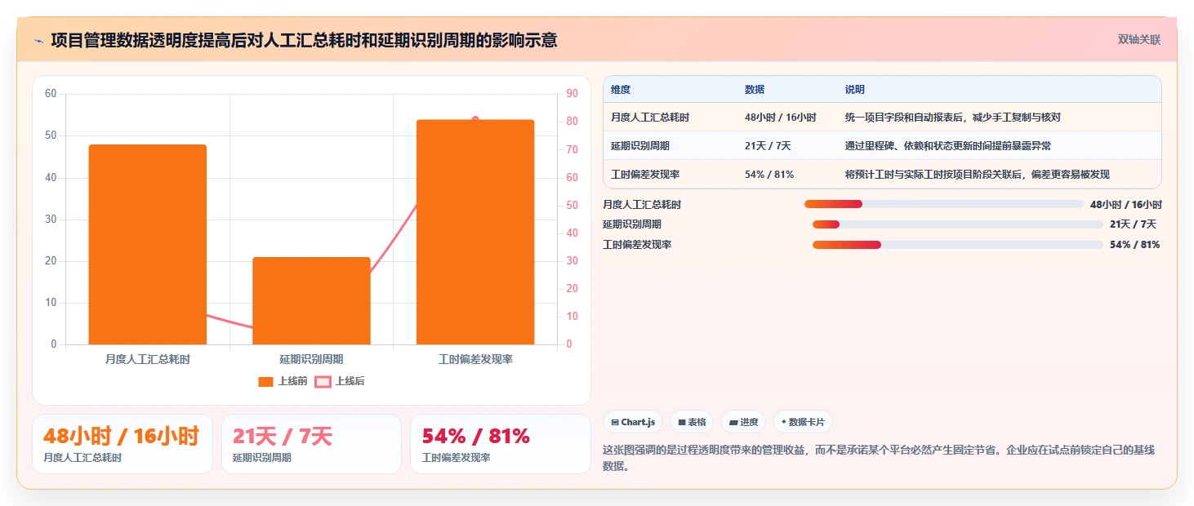The width and height of the screenshot is (1194, 506).
Task: Click 延期识别周期 in the table's first column
Action: pyautogui.click(x=640, y=146)
